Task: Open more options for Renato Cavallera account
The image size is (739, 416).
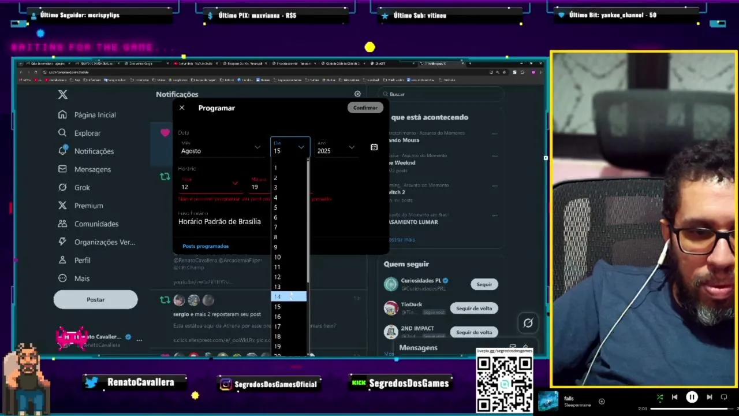Action: pyautogui.click(x=139, y=340)
